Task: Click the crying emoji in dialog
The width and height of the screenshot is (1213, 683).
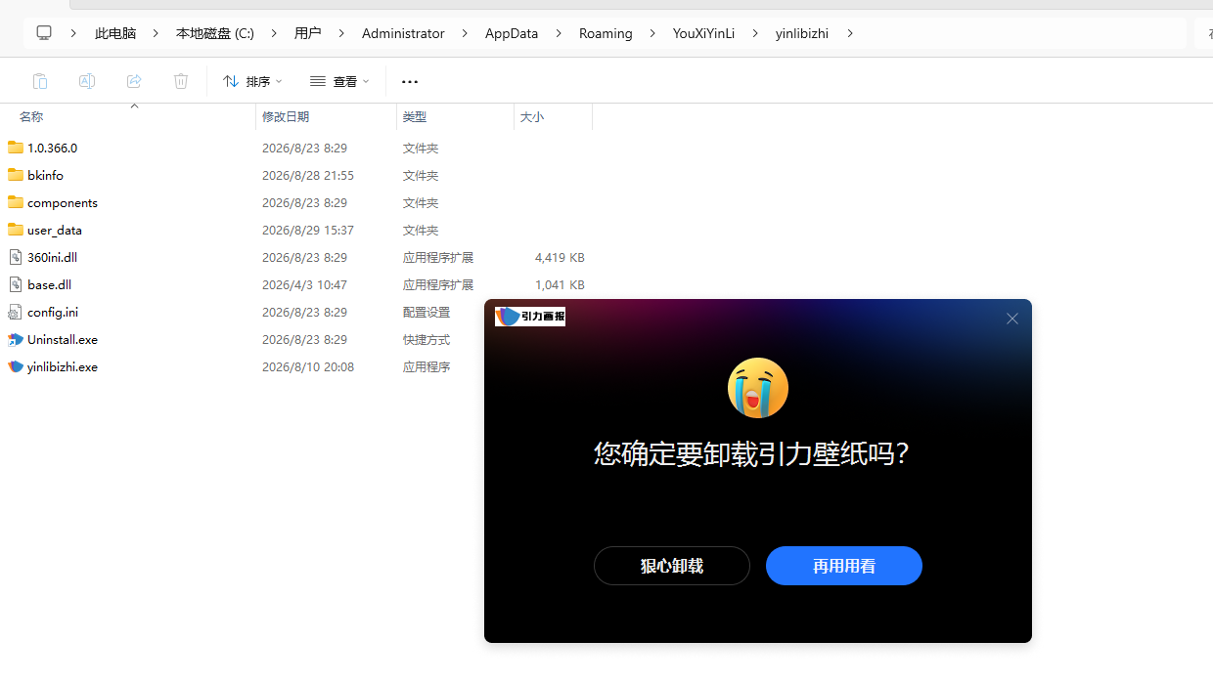Action: (758, 388)
